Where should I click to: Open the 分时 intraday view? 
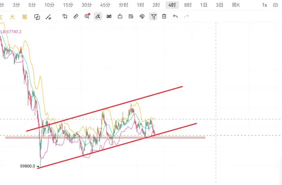[x=123, y=5]
